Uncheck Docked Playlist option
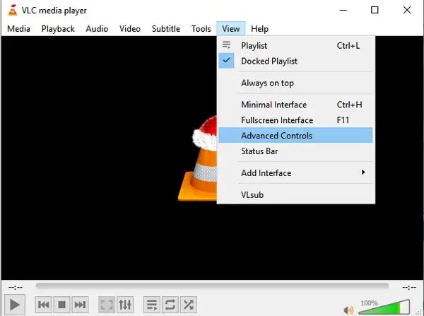Image resolution: width=424 pixels, height=316 pixels. (x=295, y=61)
